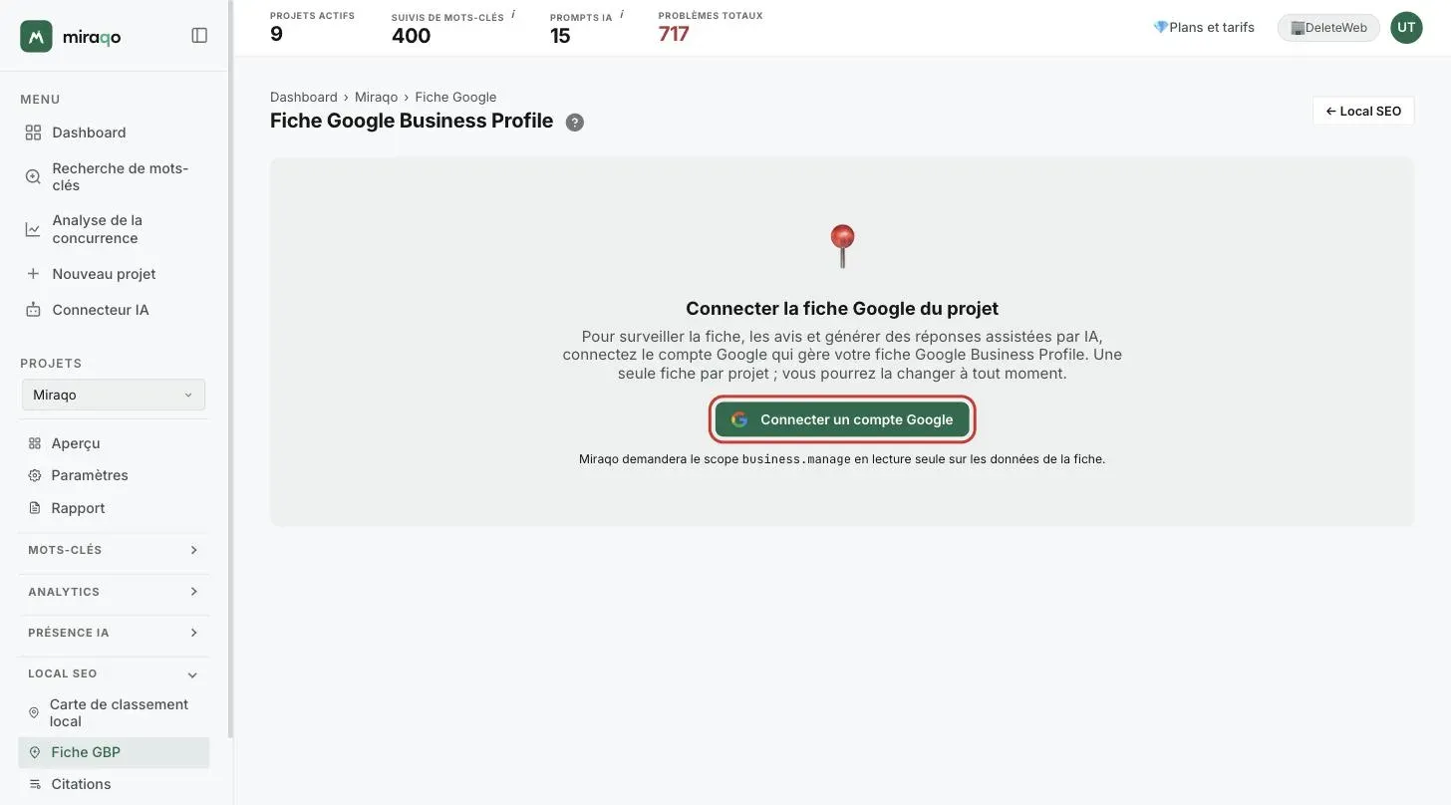Click Problèmes totaux value 717
The height and width of the screenshot is (805, 1451).
(x=674, y=34)
